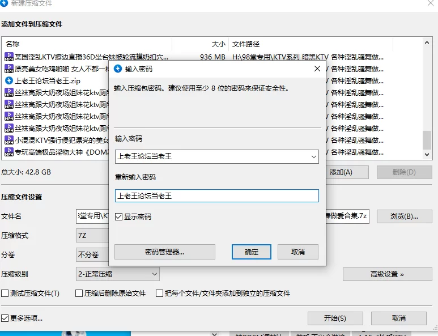Toggle the 显示密码 checkbox
The width and height of the screenshot is (438, 336).
[x=119, y=217]
